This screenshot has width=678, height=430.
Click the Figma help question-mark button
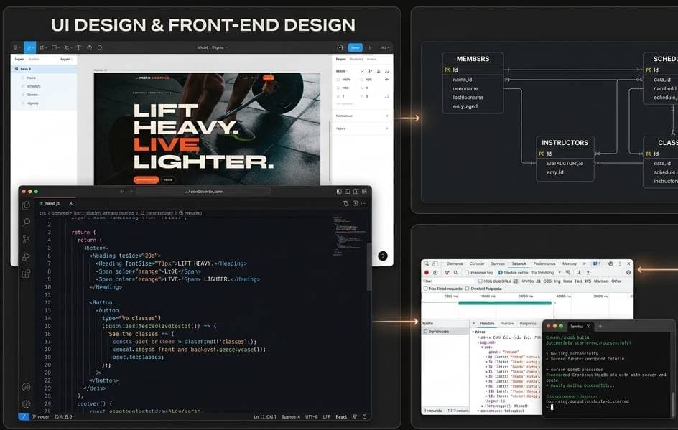383,256
